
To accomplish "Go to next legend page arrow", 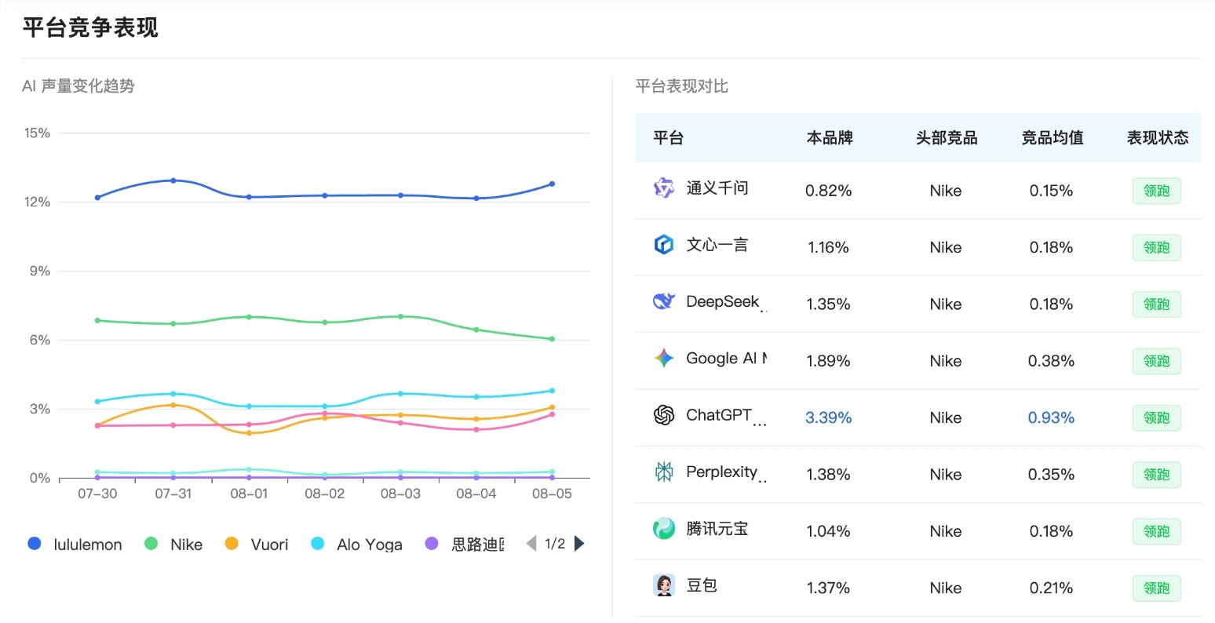I will tap(579, 544).
